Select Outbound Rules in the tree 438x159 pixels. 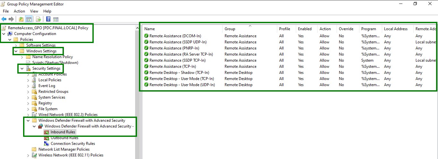[64, 138]
